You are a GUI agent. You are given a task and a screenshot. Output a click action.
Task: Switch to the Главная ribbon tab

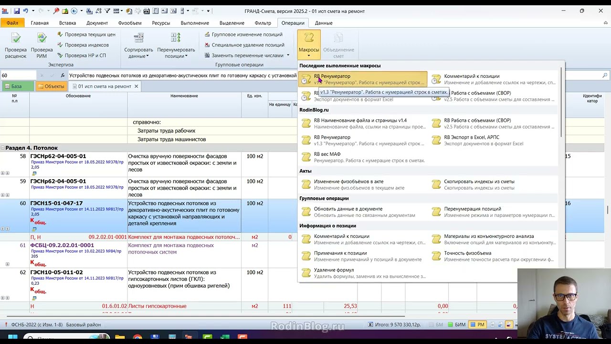point(40,23)
